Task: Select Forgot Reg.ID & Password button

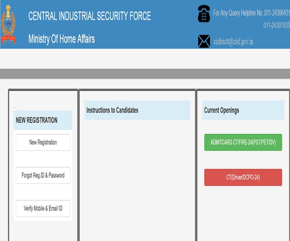Action: click(x=43, y=175)
